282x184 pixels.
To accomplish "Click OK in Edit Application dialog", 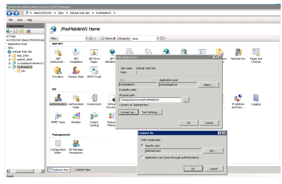I will pos(189,123).
